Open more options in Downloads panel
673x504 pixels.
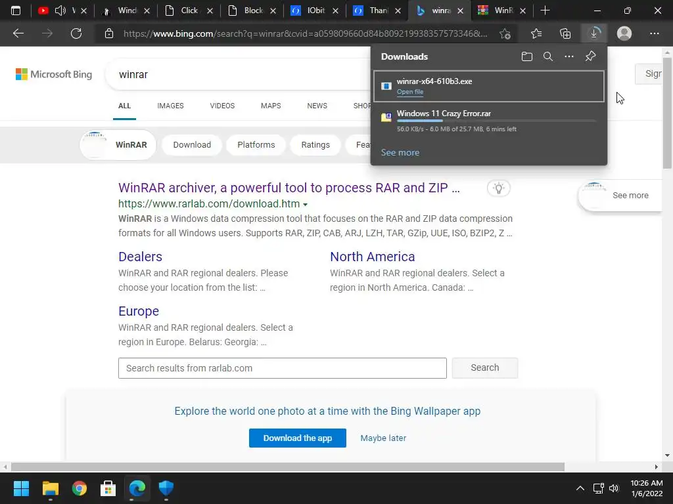pos(569,56)
